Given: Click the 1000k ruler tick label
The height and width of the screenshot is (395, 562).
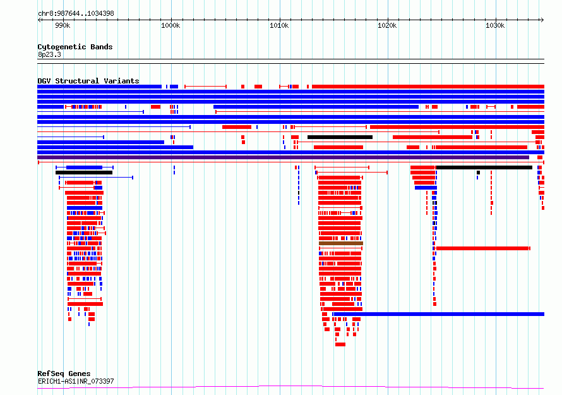Looking at the screenshot, I should [x=170, y=25].
